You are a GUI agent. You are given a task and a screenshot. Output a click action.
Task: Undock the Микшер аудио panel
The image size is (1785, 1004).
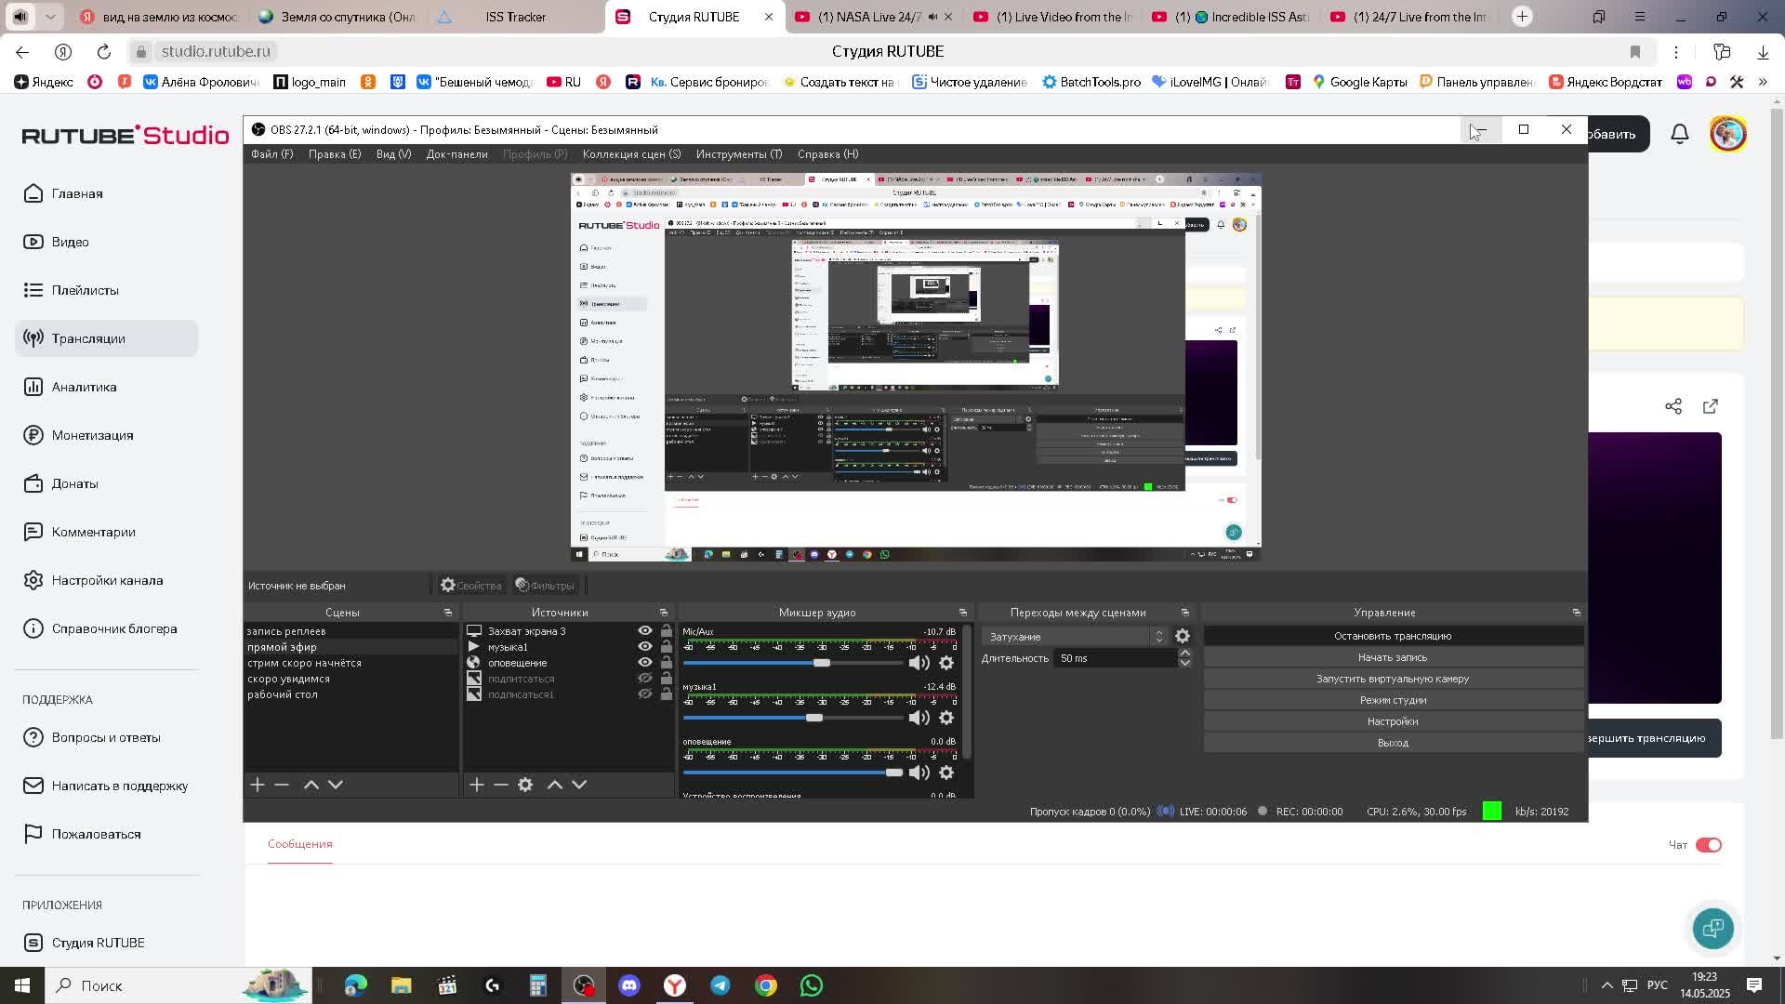[x=963, y=613]
